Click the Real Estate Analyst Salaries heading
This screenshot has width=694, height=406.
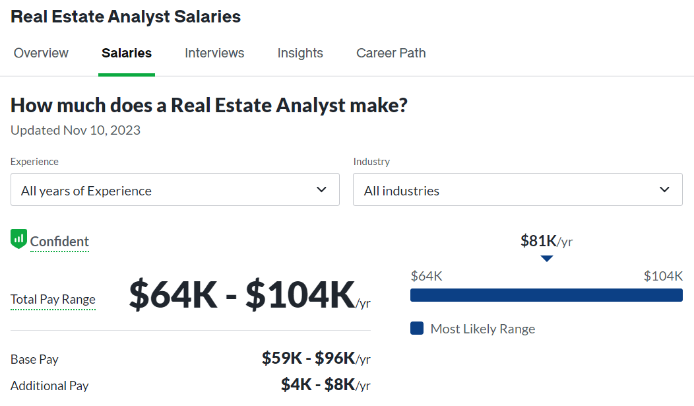pyautogui.click(x=126, y=17)
